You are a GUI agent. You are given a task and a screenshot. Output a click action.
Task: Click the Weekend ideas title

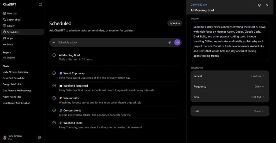(x=73, y=123)
